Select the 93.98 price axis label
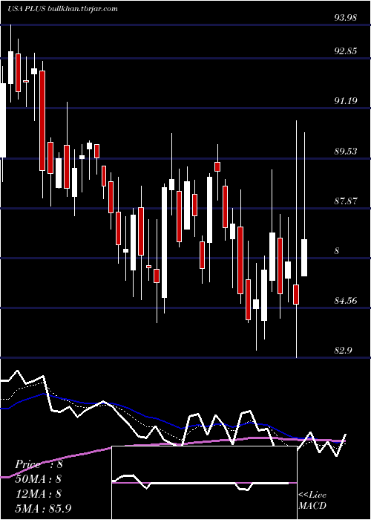 (346, 18)
